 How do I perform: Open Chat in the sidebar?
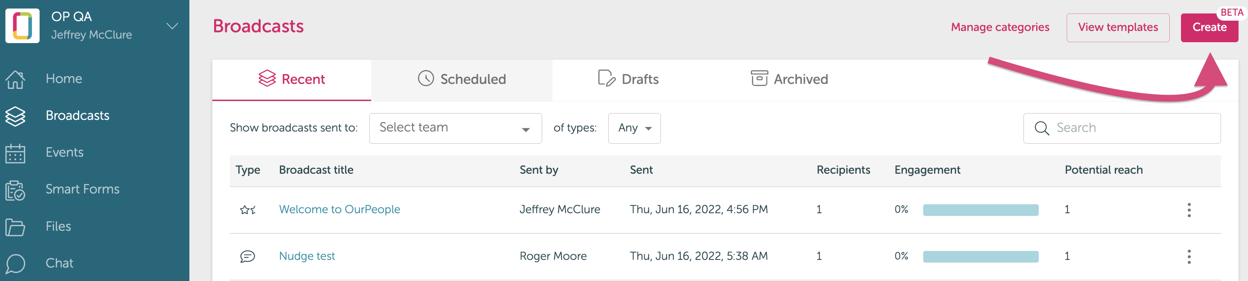(59, 263)
